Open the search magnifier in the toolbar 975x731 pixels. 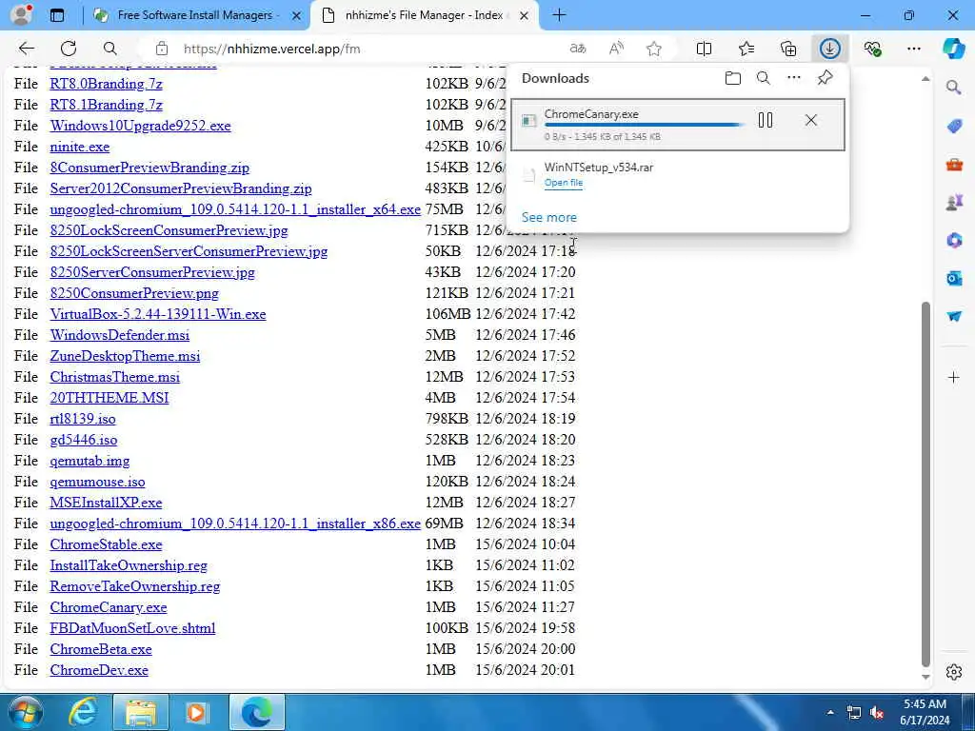(110, 49)
